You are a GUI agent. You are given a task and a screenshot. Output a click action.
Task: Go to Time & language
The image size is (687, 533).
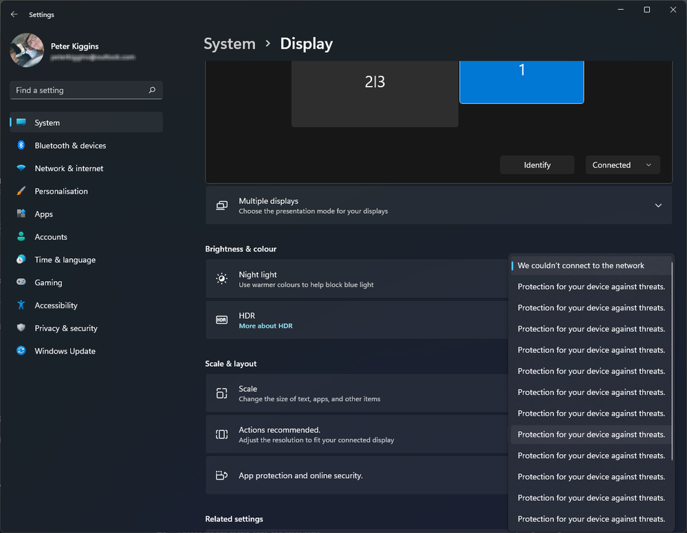coord(87,260)
